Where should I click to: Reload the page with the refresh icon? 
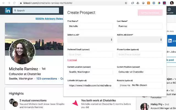click(14, 3)
